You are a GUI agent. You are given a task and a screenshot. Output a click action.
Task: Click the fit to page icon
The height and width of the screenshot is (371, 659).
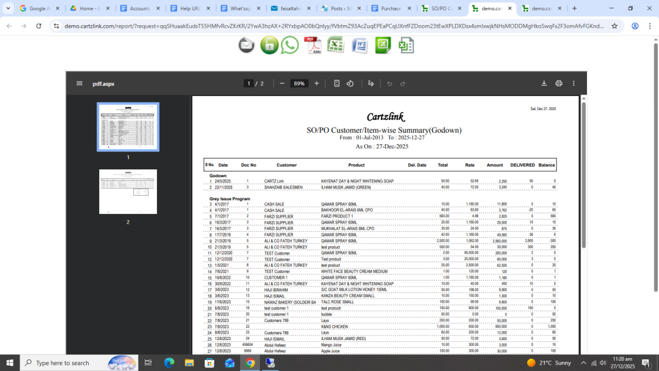pyautogui.click(x=337, y=84)
